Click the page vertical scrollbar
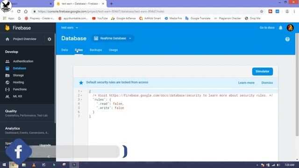This screenshot has width=299, height=168. pyautogui.click(x=297, y=85)
